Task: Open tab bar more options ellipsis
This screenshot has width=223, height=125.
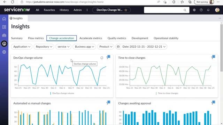Action: 220,18
